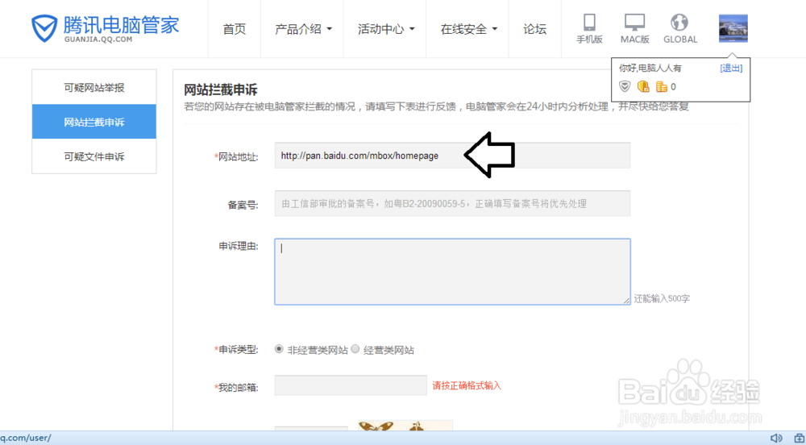Switch to 可疑文件申诉 sidebar tab
The width and height of the screenshot is (806, 445).
click(94, 156)
